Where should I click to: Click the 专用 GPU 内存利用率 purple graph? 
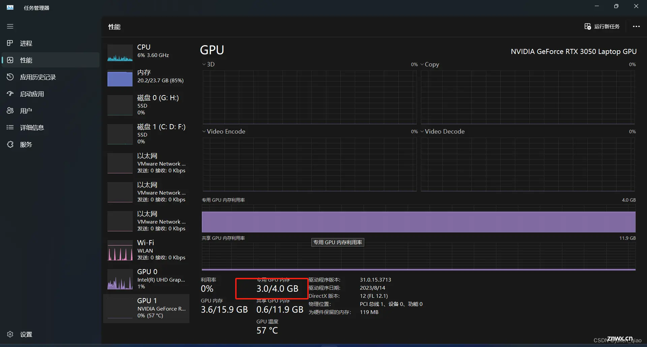(419, 218)
